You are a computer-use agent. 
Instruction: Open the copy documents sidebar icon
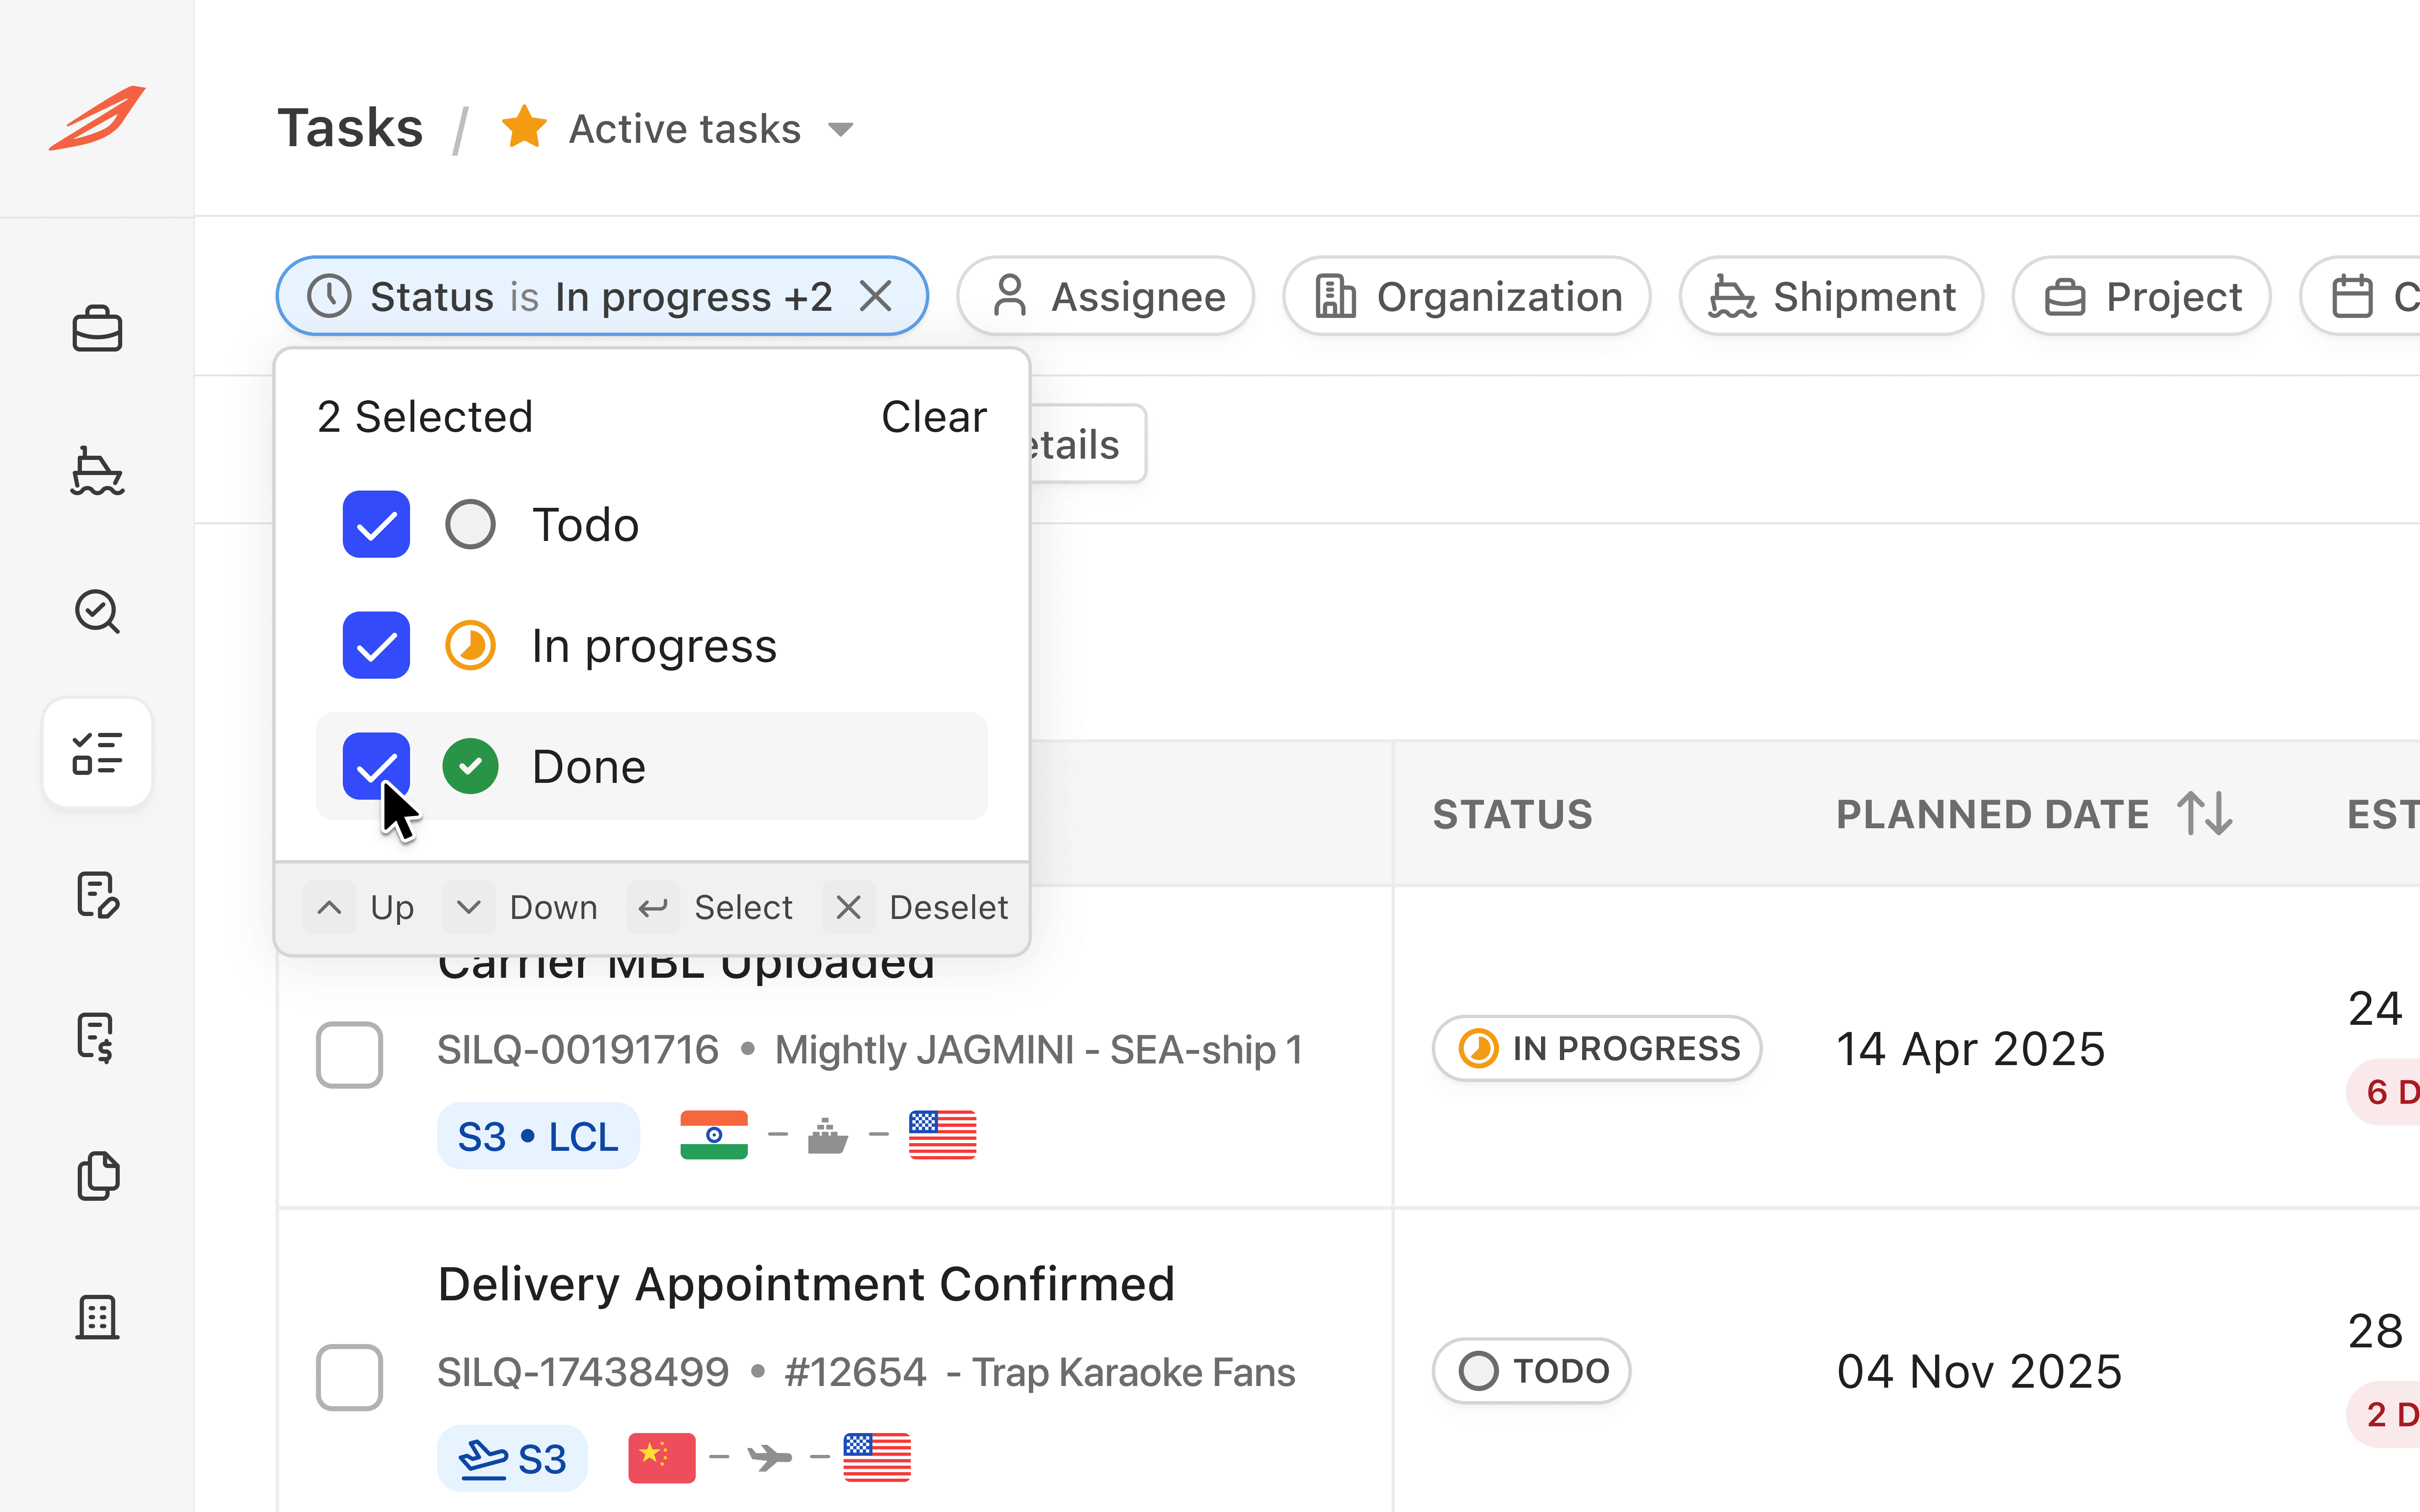[x=97, y=1176]
